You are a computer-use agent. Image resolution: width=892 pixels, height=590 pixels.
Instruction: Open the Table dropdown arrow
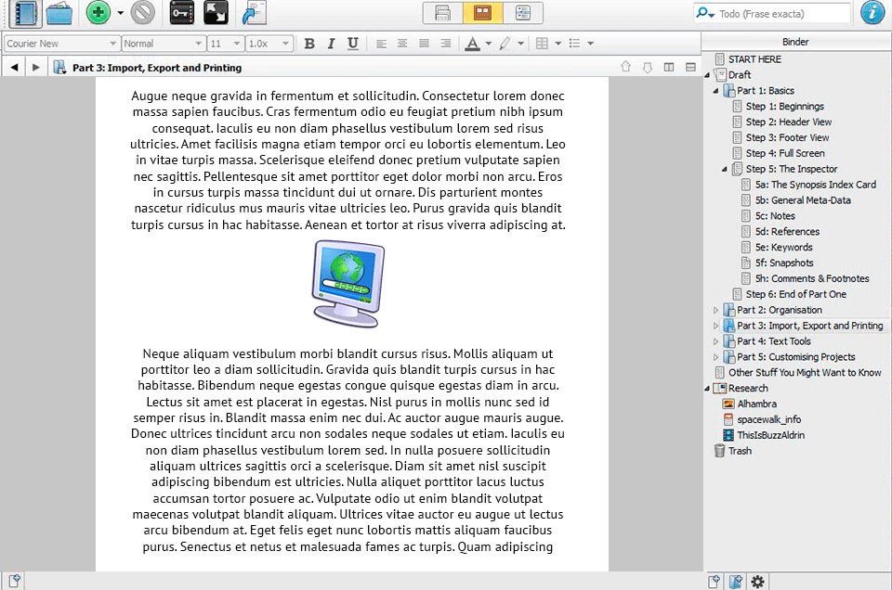tap(558, 44)
